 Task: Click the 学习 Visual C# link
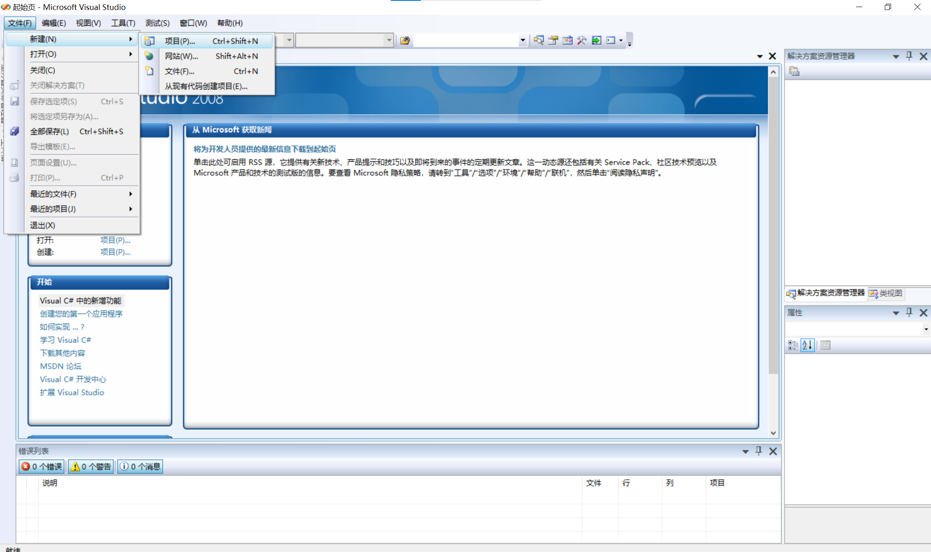pos(65,339)
